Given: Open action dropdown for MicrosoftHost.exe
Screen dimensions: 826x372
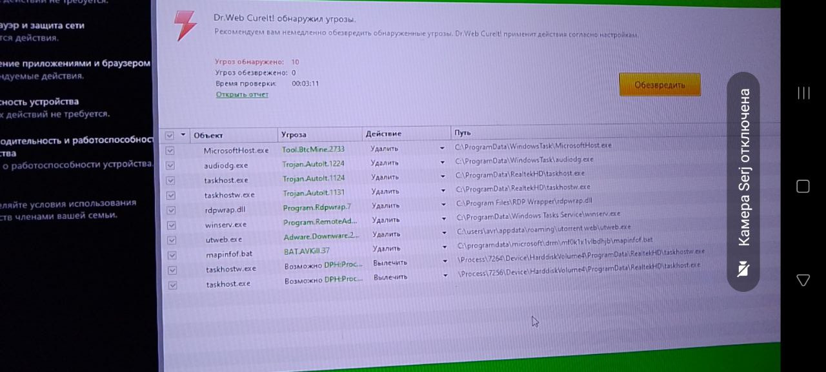Looking at the screenshot, I should pyautogui.click(x=442, y=149).
